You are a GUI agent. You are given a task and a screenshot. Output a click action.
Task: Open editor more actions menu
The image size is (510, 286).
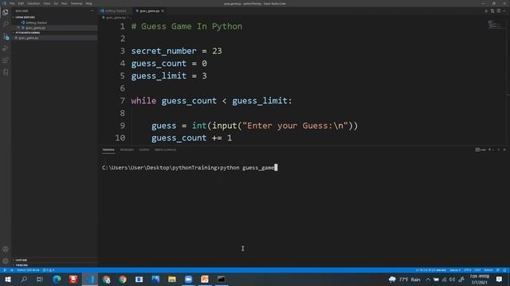pyautogui.click(x=504, y=10)
